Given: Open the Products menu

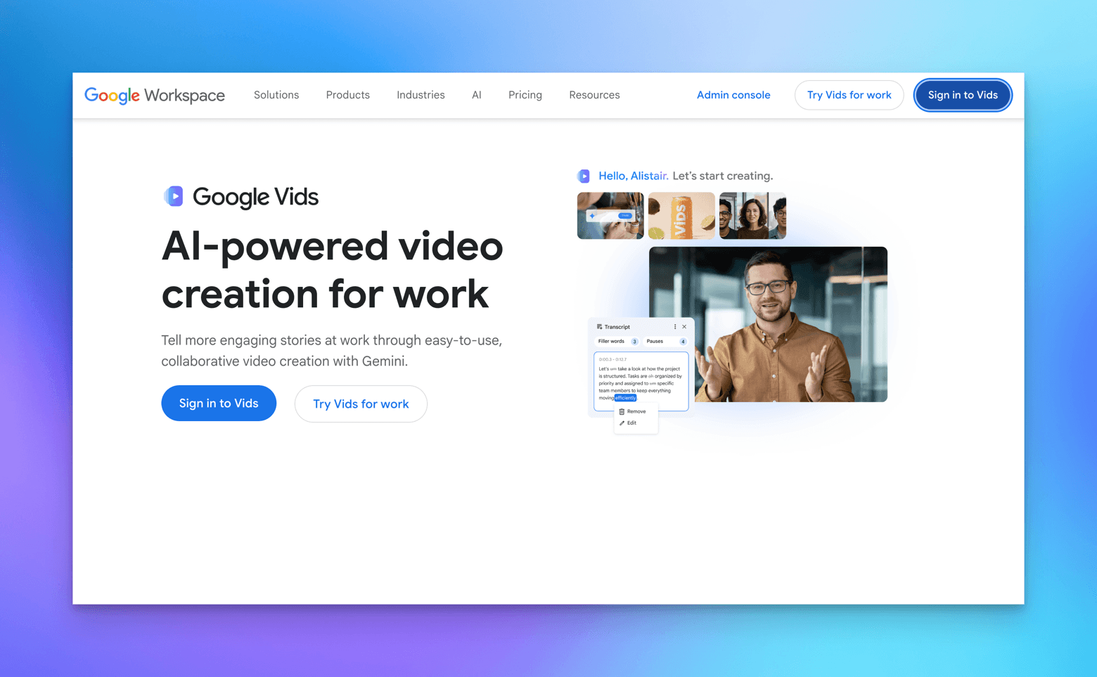Looking at the screenshot, I should click(x=347, y=95).
